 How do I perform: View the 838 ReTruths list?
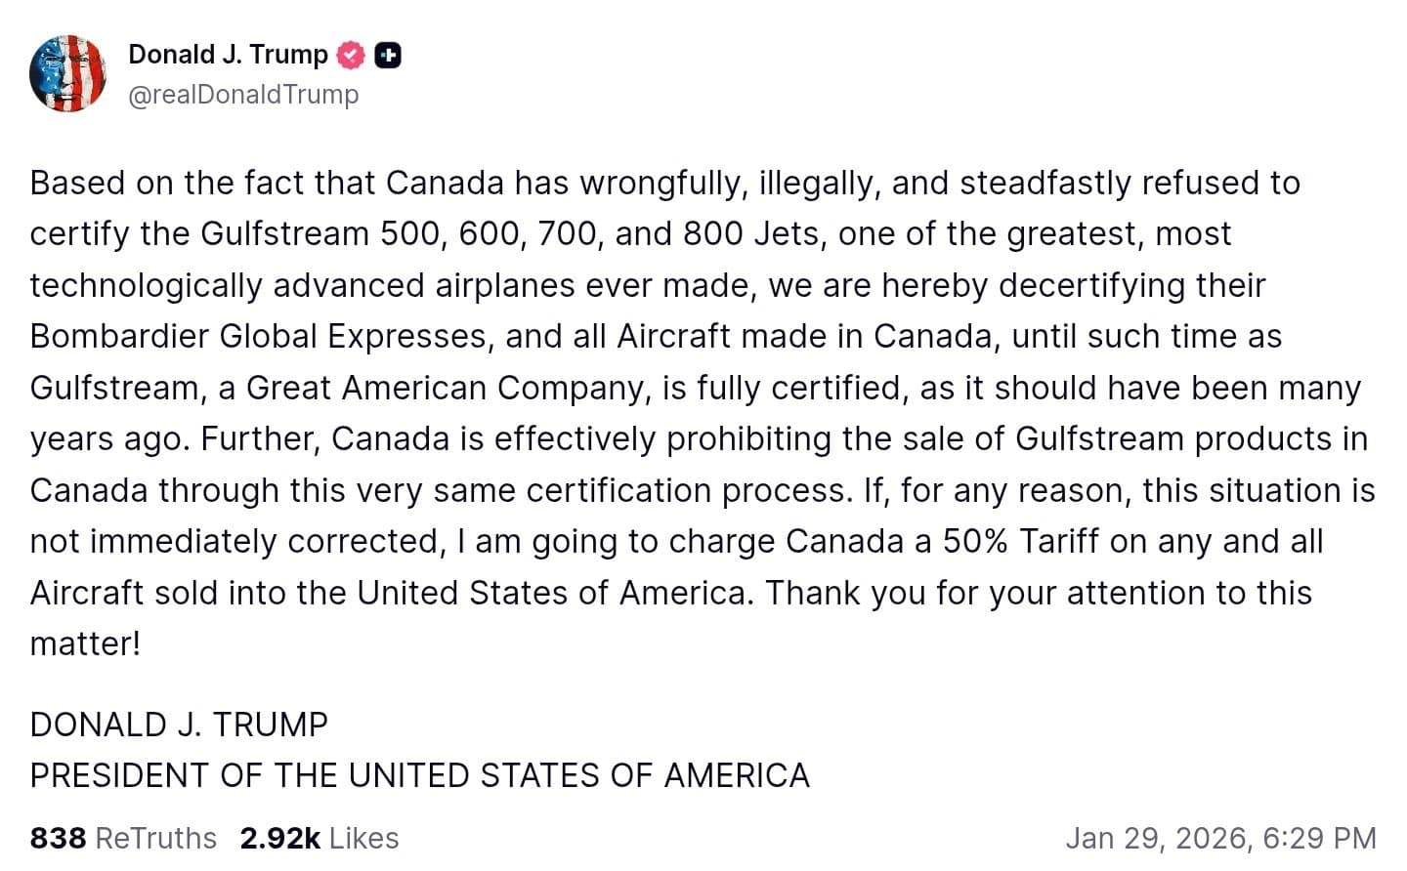[123, 838]
